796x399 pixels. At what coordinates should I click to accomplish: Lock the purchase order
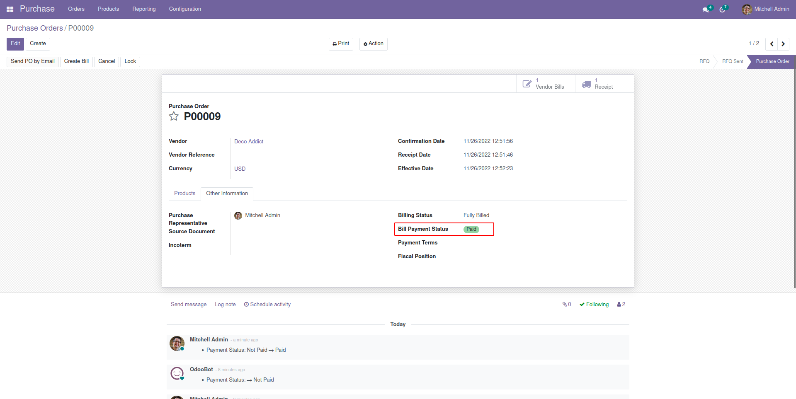click(x=130, y=62)
